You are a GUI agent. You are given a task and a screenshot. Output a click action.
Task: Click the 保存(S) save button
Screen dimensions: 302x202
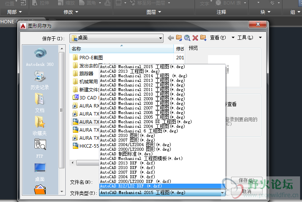pyautogui.click(x=246, y=181)
